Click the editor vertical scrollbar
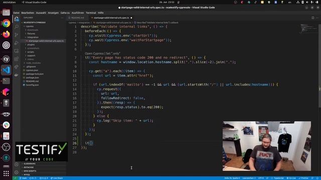Screen dimensions: 321x180 pos(319,65)
